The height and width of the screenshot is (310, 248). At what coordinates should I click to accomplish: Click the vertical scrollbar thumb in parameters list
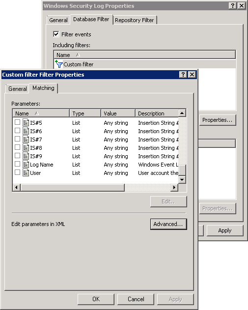(x=182, y=170)
